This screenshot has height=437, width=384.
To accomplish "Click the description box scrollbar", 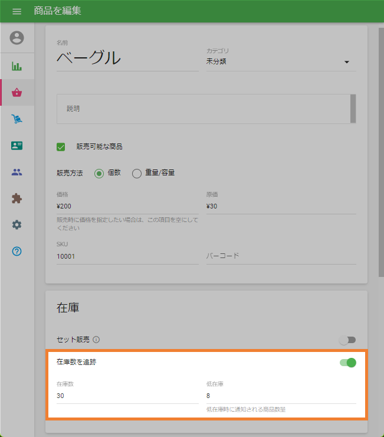I will pyautogui.click(x=353, y=109).
